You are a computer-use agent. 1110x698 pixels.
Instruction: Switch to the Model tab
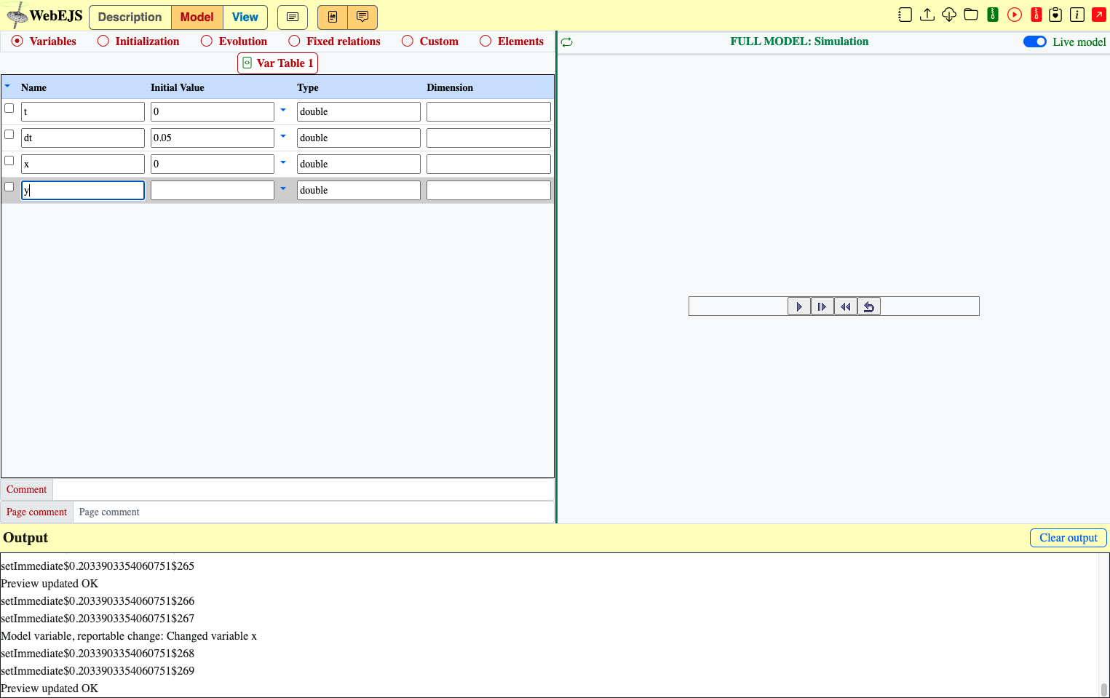click(x=197, y=17)
